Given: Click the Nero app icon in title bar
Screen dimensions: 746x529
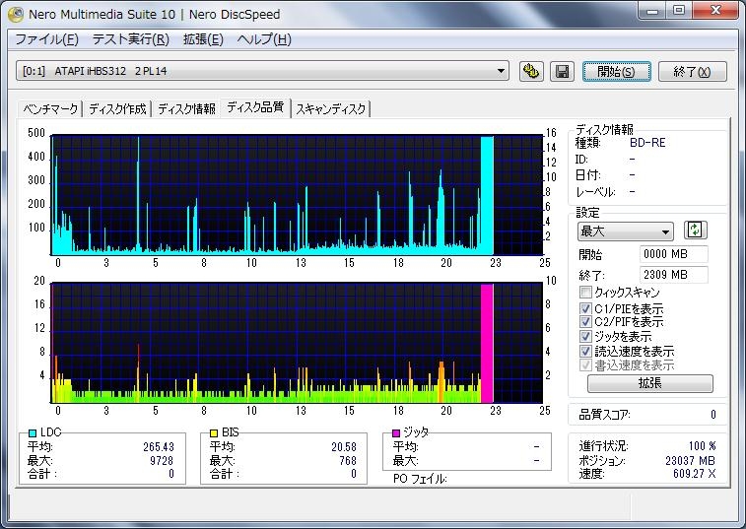Looking at the screenshot, I should coord(16,14).
